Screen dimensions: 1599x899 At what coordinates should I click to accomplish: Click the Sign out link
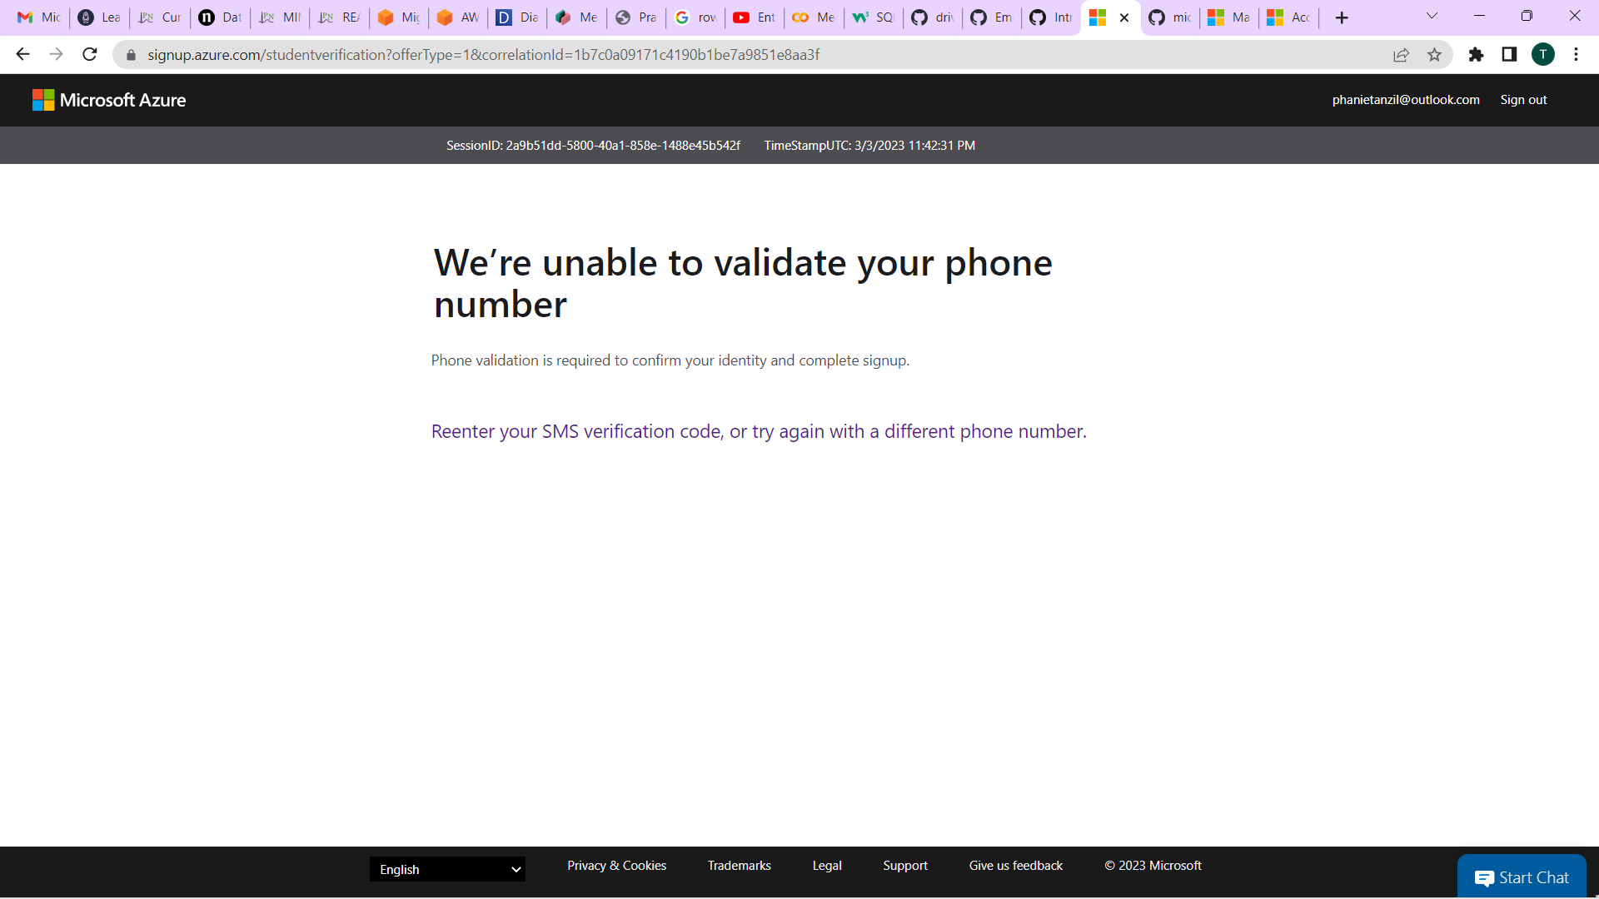(1523, 99)
